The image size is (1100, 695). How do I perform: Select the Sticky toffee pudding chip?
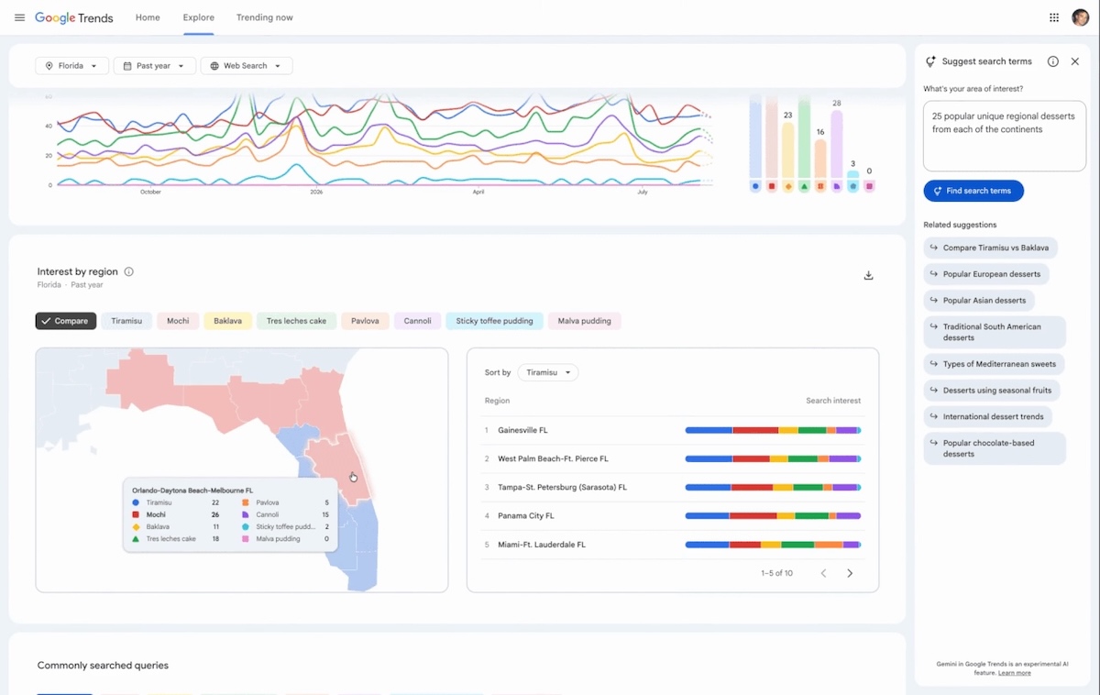click(494, 321)
